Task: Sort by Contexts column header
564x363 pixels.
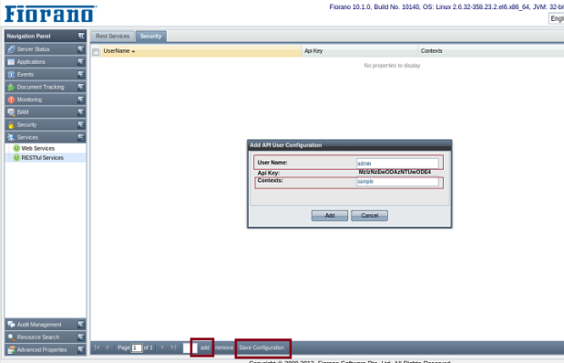Action: click(490, 51)
